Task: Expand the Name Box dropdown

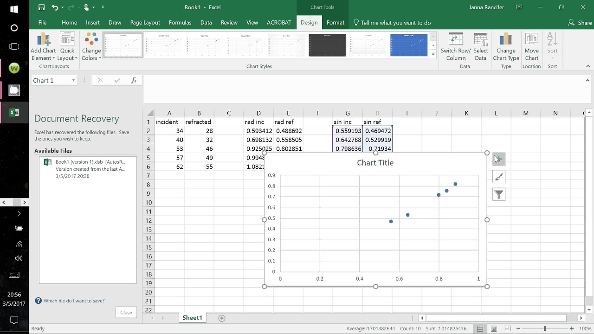Action: click(73, 80)
